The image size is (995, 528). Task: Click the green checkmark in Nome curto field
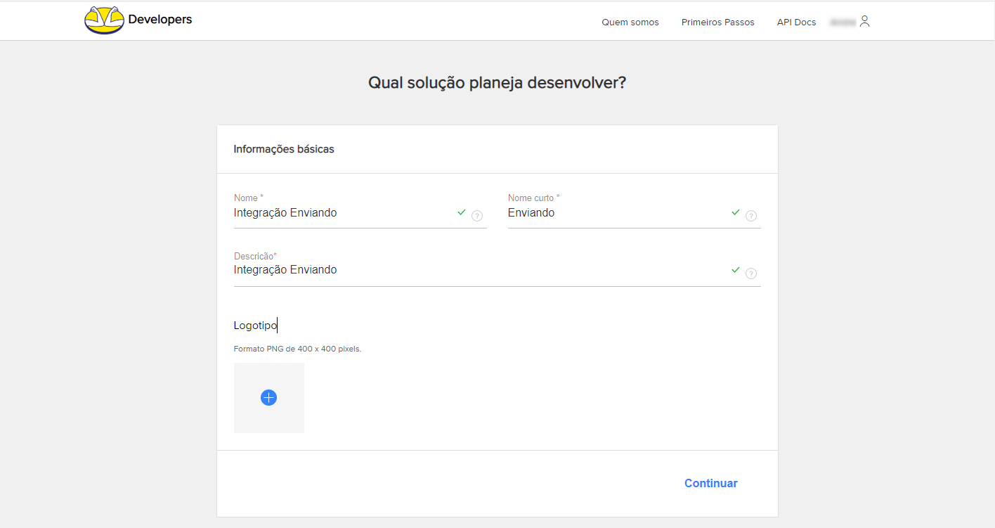tap(736, 212)
